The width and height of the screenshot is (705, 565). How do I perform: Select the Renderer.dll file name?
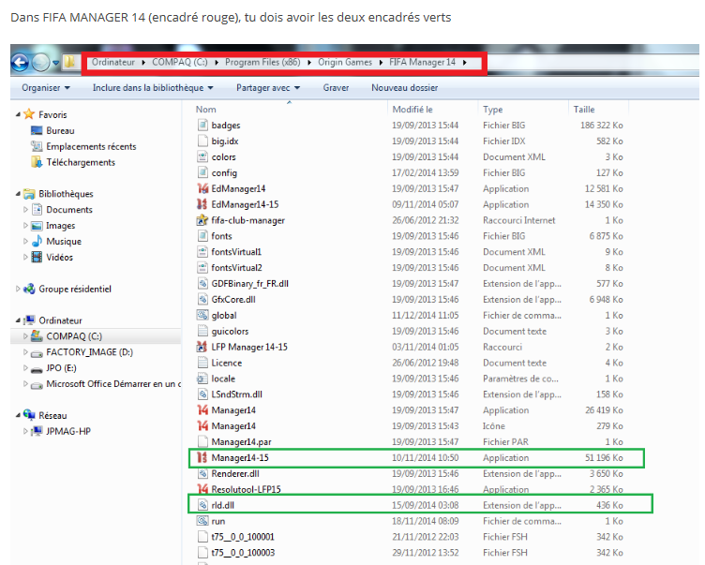235,474
